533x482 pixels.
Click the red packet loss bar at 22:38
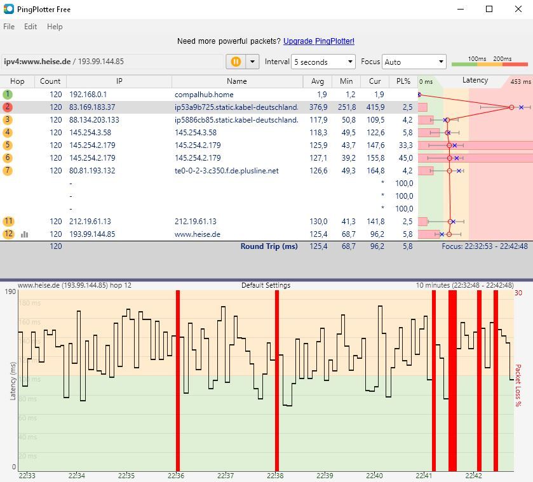277,380
